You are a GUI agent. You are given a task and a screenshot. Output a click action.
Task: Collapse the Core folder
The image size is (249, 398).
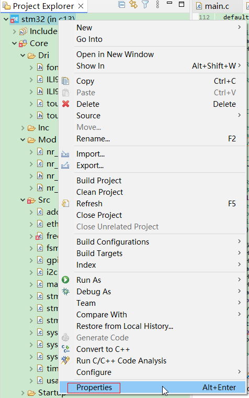(15, 43)
